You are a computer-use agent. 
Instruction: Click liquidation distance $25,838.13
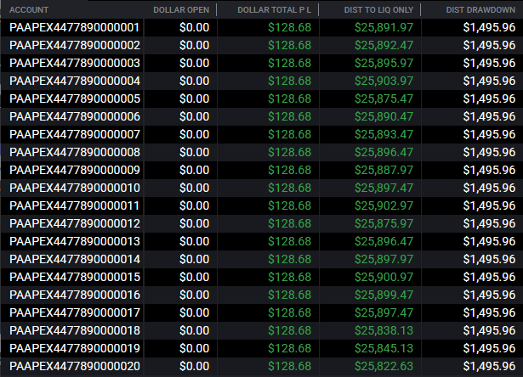pyautogui.click(x=384, y=330)
